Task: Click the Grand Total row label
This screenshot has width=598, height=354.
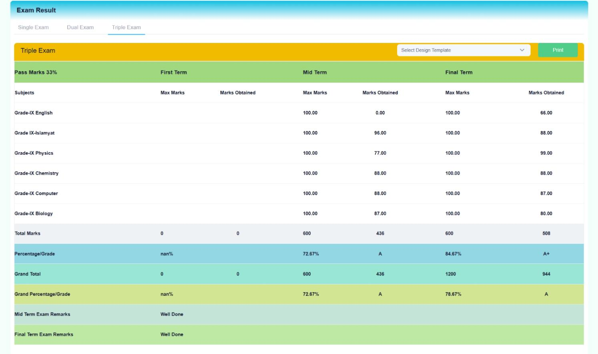Action: tap(28, 274)
